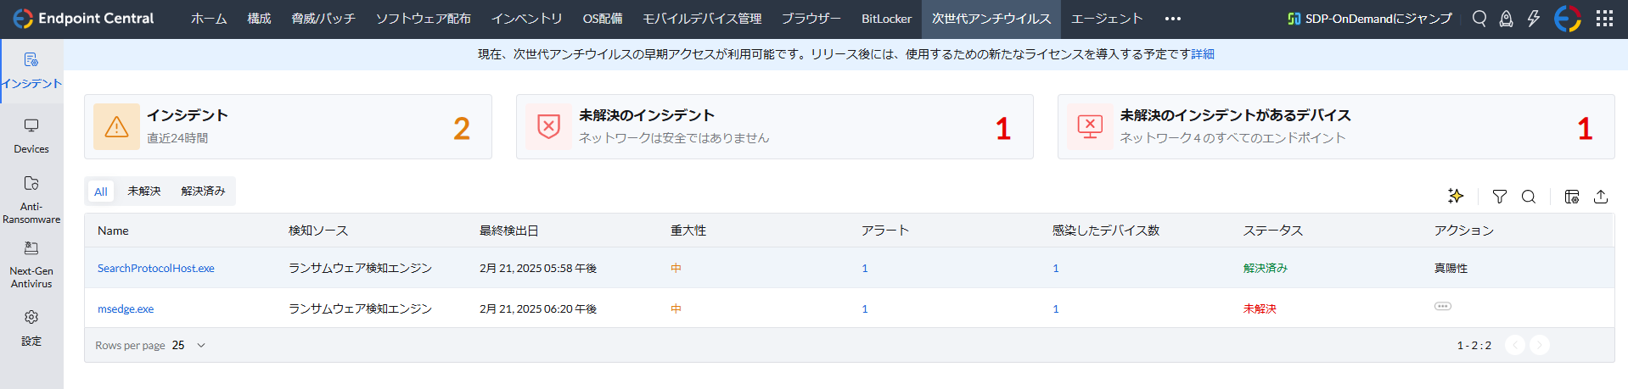Expand the more modules ellipsis in the navigation bar
1628x389 pixels.
click(x=1172, y=19)
